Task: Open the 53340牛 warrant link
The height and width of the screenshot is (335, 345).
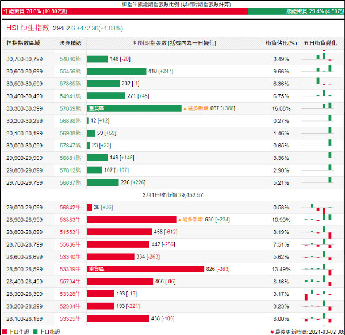Action: [70, 256]
